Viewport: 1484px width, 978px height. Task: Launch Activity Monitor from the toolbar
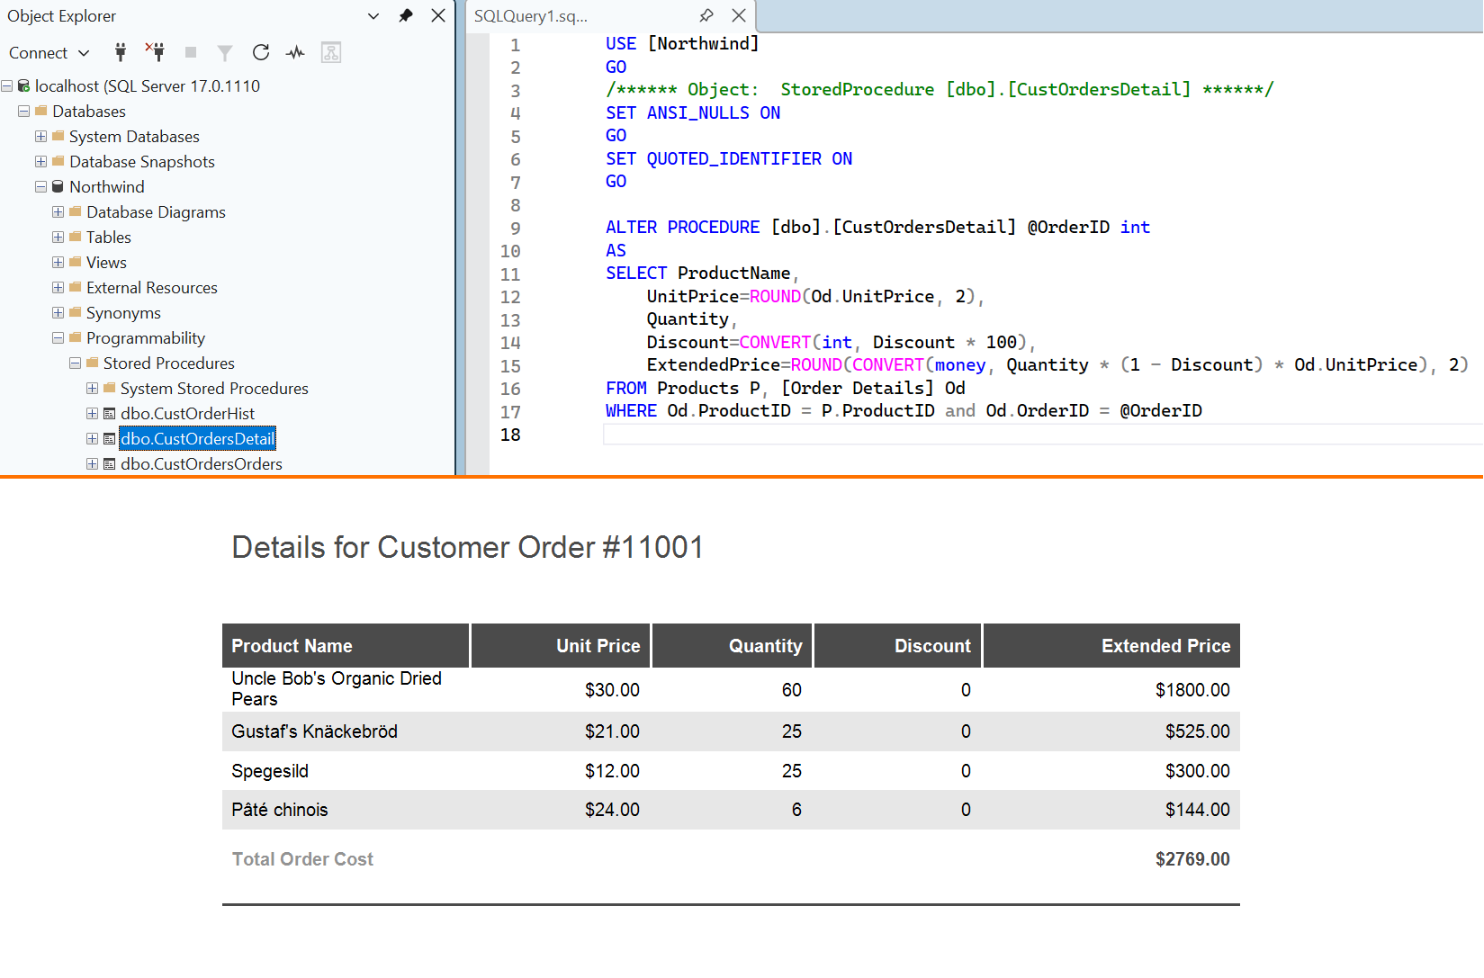[294, 52]
